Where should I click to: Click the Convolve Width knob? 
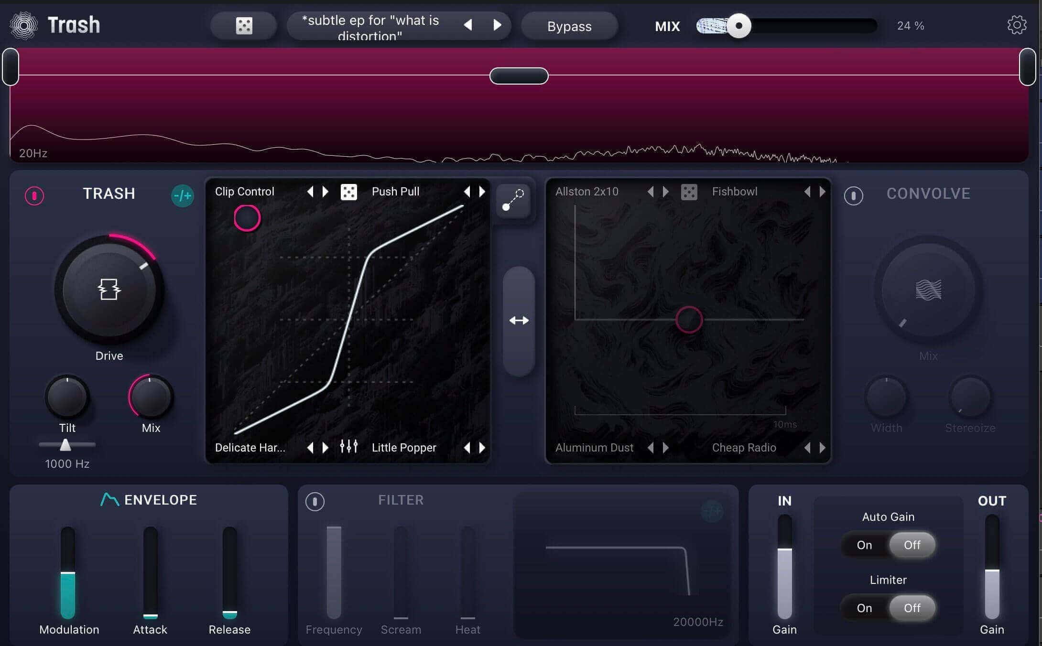tap(886, 397)
